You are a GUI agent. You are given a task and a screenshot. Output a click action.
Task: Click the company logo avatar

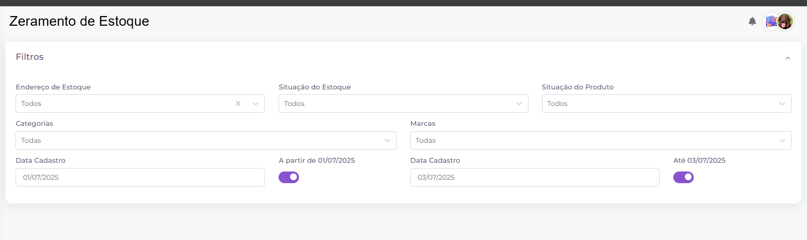(771, 21)
